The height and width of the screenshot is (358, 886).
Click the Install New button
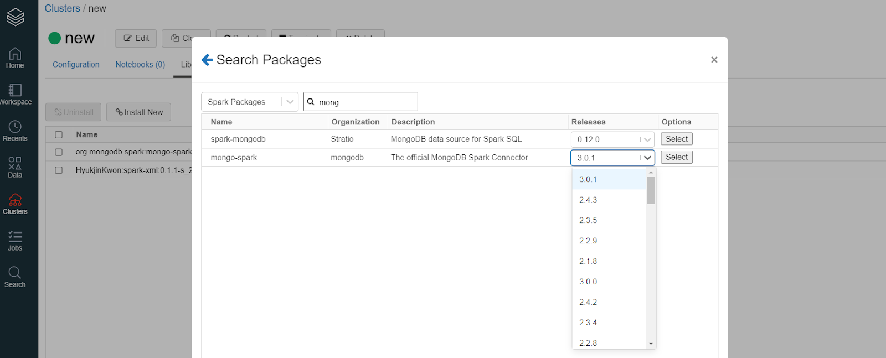tap(139, 112)
